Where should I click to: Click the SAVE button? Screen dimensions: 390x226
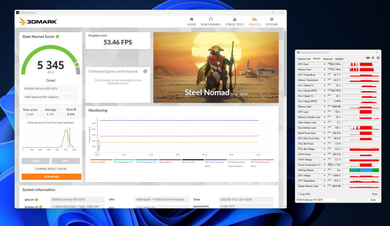[x=66, y=161]
